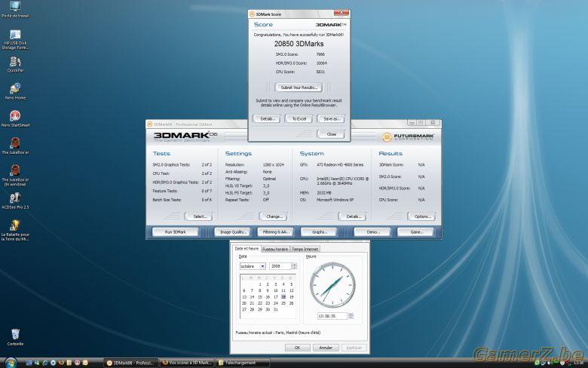Screen dimensions: 588x368
Task: Select The JukeBoxer (in window) icon
Action: coord(15,176)
